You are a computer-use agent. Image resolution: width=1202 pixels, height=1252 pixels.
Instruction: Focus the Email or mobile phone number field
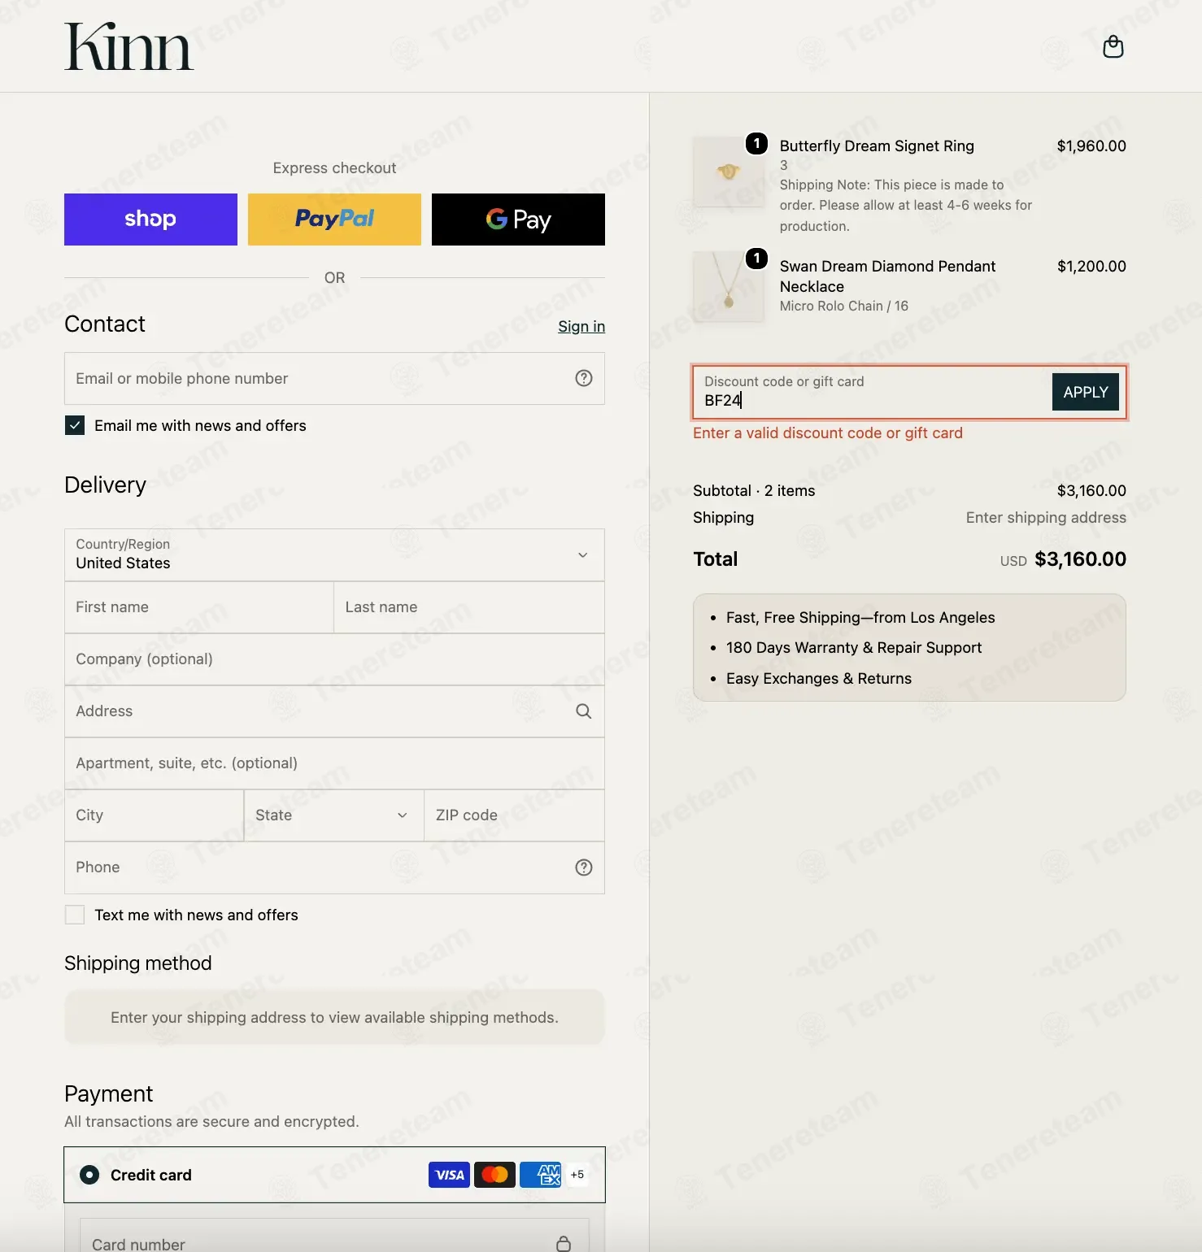point(334,378)
